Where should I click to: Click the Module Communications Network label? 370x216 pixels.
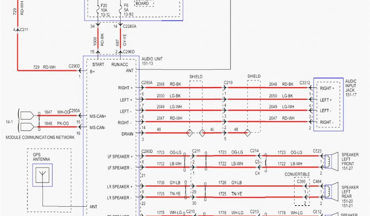pyautogui.click(x=40, y=138)
